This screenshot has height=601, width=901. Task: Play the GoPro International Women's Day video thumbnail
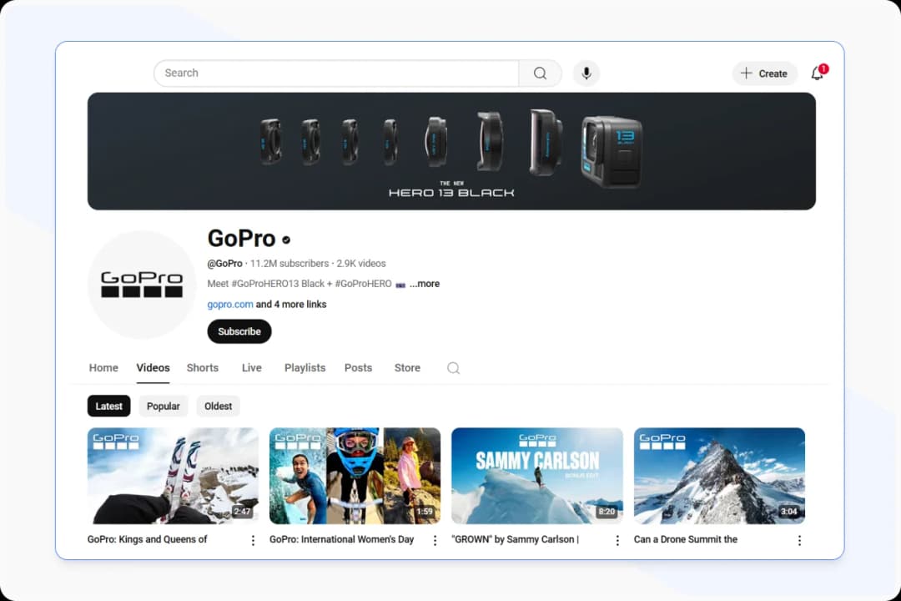point(355,476)
